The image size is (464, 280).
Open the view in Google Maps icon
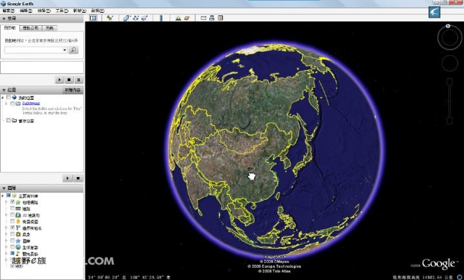click(x=220, y=18)
